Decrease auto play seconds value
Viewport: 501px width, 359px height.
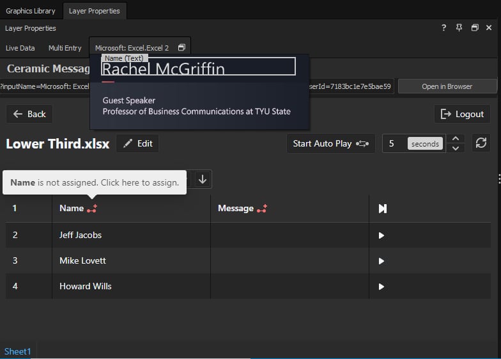pos(456,148)
